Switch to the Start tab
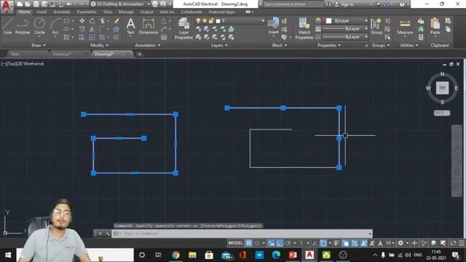Screen dimensions: 466x262 (x=15, y=54)
